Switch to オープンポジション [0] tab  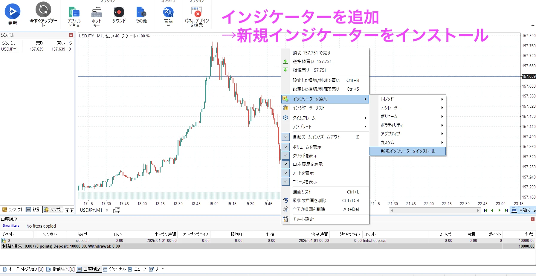pos(23,269)
